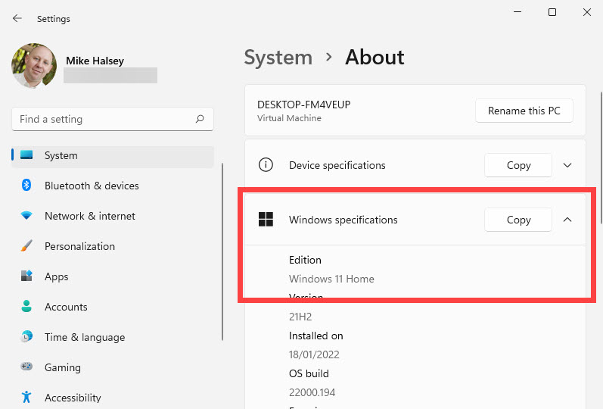Click the System breadcrumb link
Screen dimensions: 603x409
pyautogui.click(x=278, y=58)
